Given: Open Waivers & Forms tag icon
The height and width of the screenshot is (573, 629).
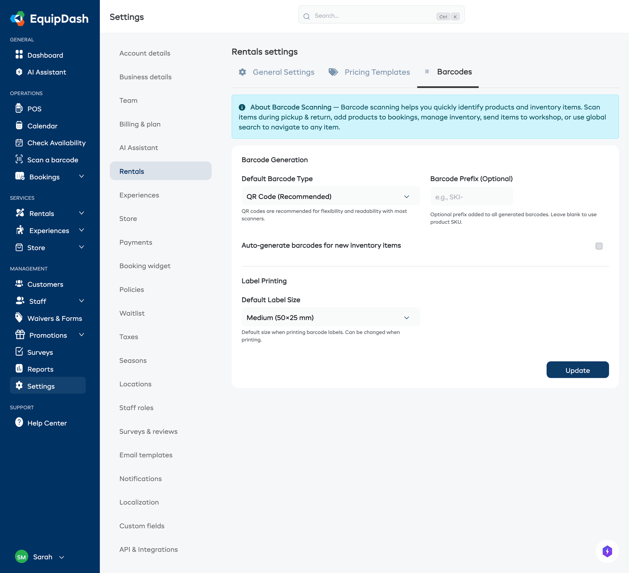Looking at the screenshot, I should (19, 318).
